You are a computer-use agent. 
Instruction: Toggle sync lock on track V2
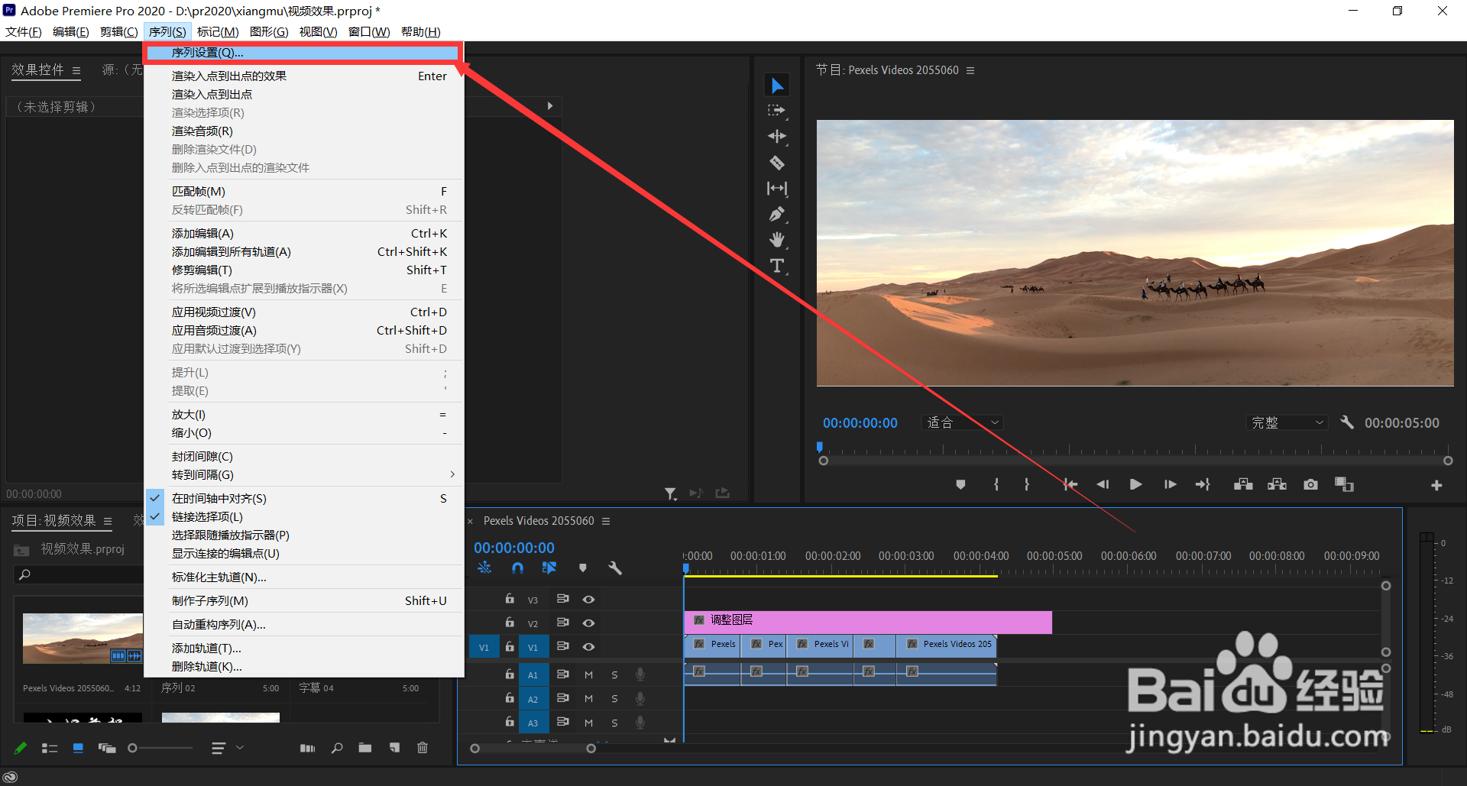[562, 623]
